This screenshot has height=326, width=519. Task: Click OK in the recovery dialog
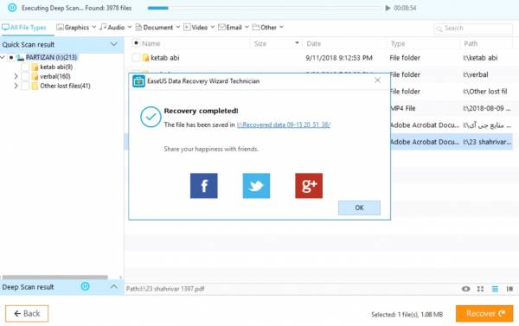(359, 208)
